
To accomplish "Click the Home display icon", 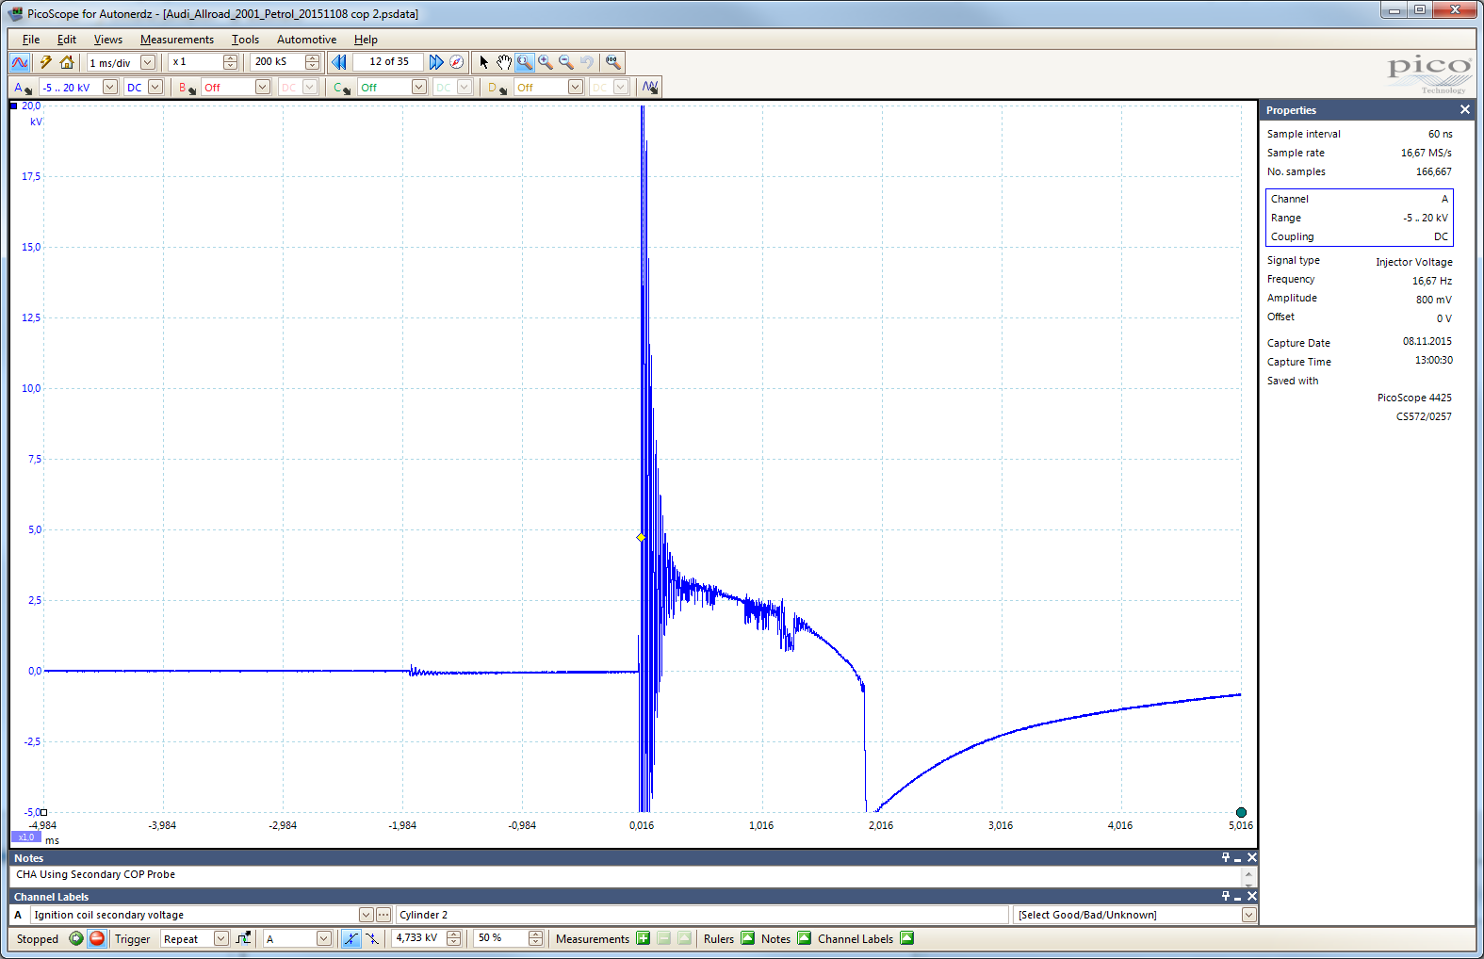I will [67, 62].
